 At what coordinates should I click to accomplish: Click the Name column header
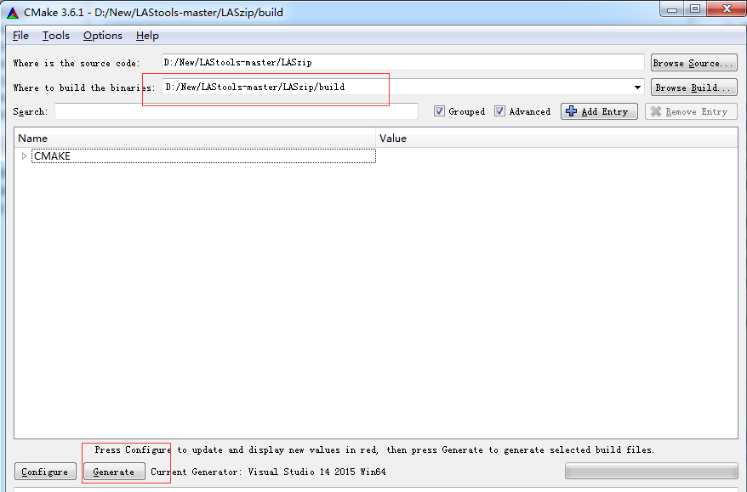(195, 138)
